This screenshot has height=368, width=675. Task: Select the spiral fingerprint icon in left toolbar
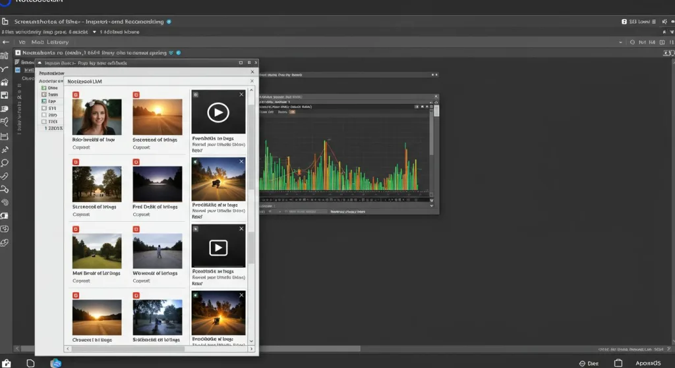[5, 203]
